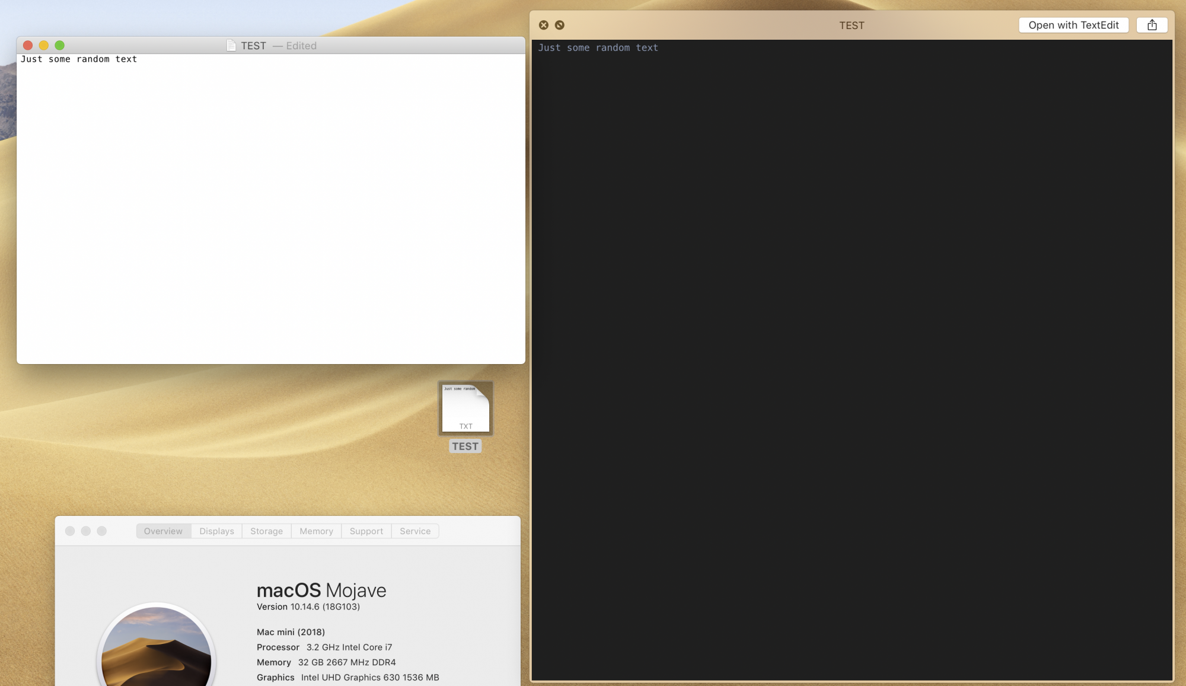Click the document proxy icon in TextEdit title bar
The width and height of the screenshot is (1186, 686).
pyautogui.click(x=231, y=46)
